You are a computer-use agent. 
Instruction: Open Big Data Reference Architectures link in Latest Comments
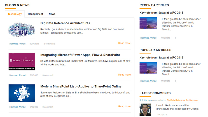tap(183, 100)
